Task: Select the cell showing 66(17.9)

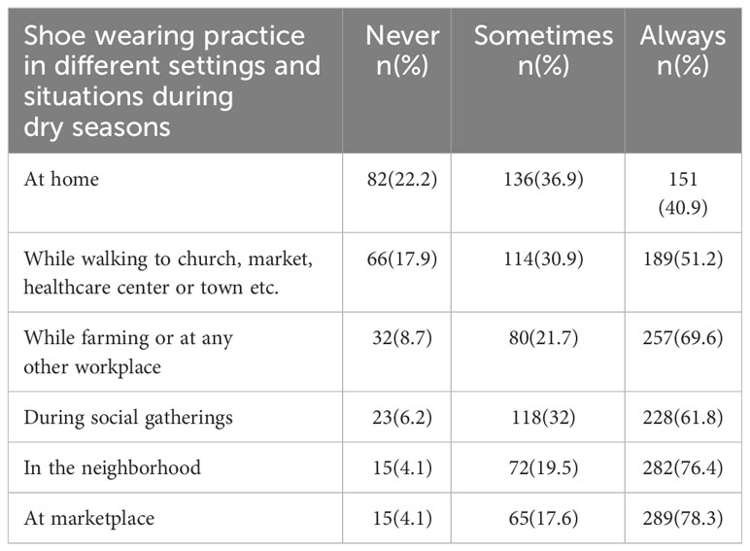Action: click(x=402, y=258)
